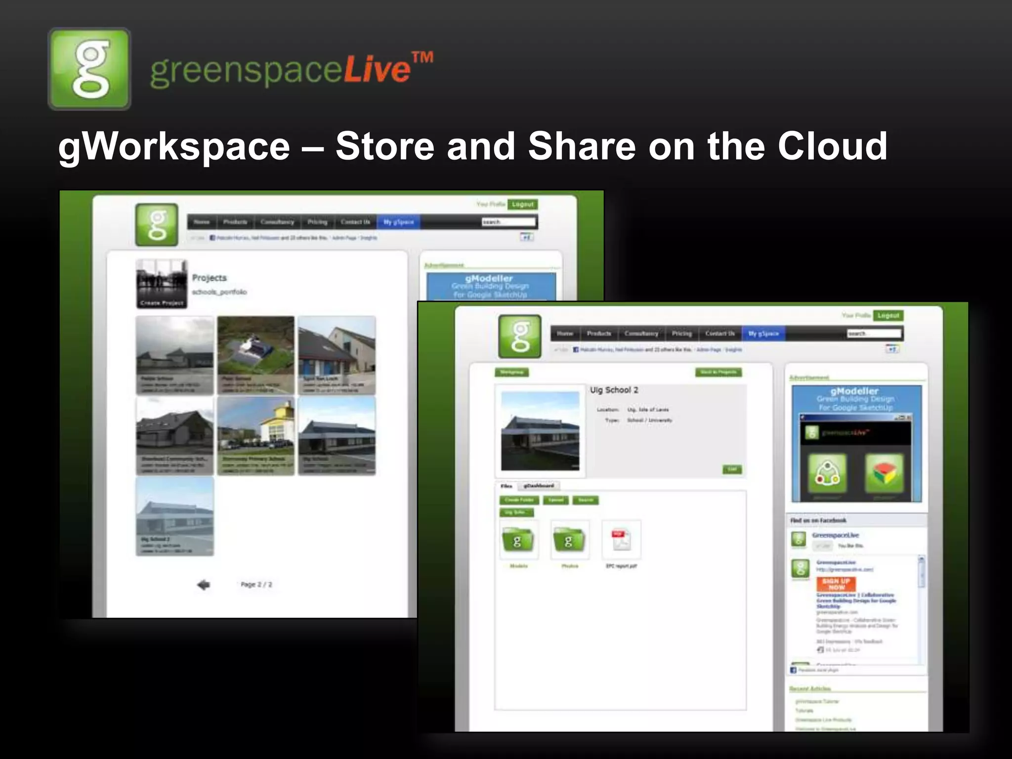Open Consultancy on the Uig School 2 page
This screenshot has height=759, width=1012.
tap(641, 334)
